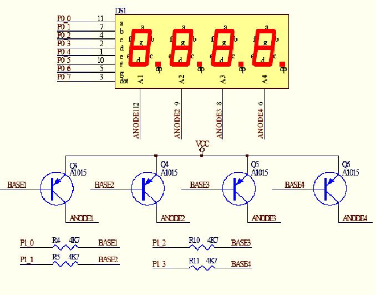
Task: Click the Q5 designator text
Action: click(255, 164)
